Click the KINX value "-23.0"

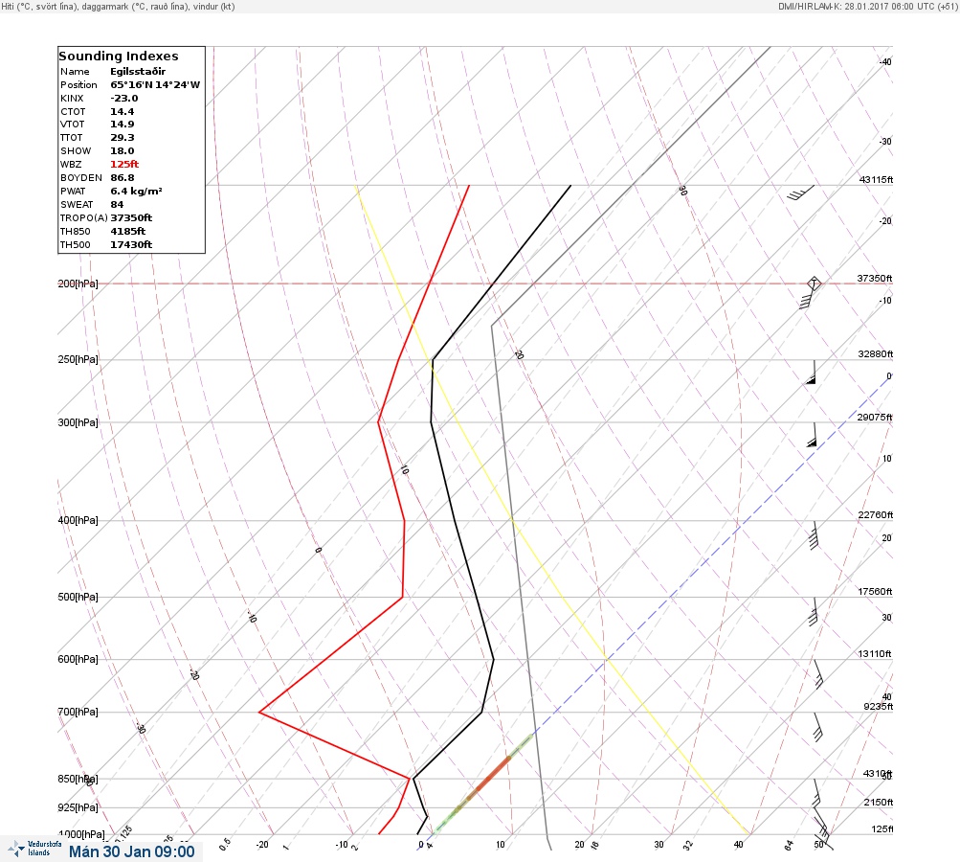[x=124, y=98]
